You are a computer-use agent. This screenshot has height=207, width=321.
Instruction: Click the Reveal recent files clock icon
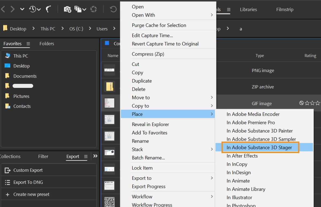pos(33,9)
